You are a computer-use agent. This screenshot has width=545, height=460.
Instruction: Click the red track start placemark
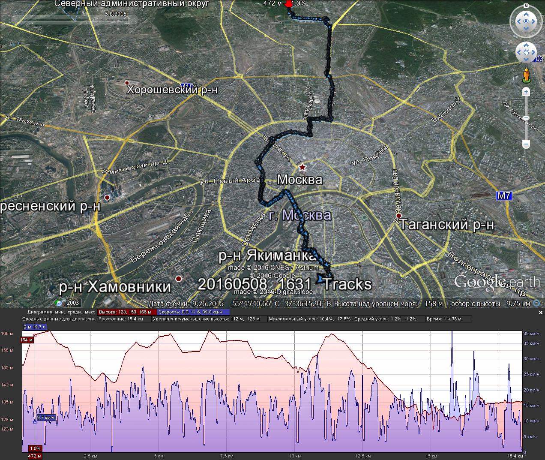pos(288,4)
